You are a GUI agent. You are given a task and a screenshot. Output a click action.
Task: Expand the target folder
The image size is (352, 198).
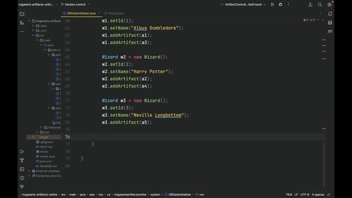coord(33,137)
